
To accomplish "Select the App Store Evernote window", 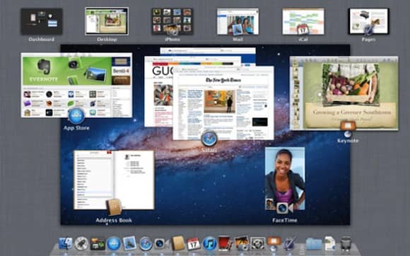I will pos(76,85).
